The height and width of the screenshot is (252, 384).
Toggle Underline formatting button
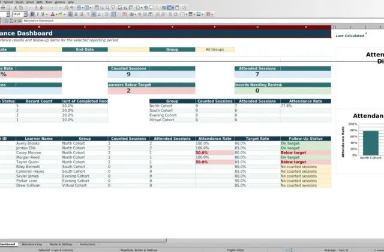click(43, 14)
